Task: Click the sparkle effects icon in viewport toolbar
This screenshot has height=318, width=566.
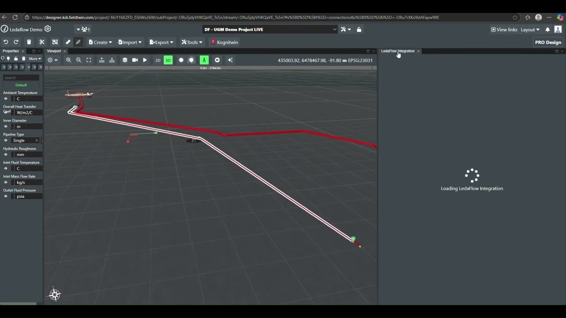Action: [230, 60]
